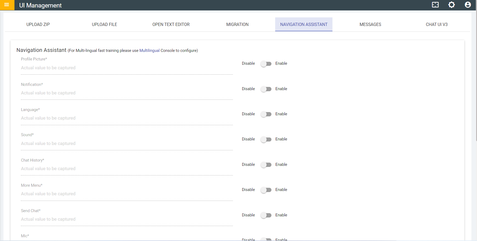This screenshot has height=241, width=477.
Task: Open the Messages tab
Action: tap(370, 25)
